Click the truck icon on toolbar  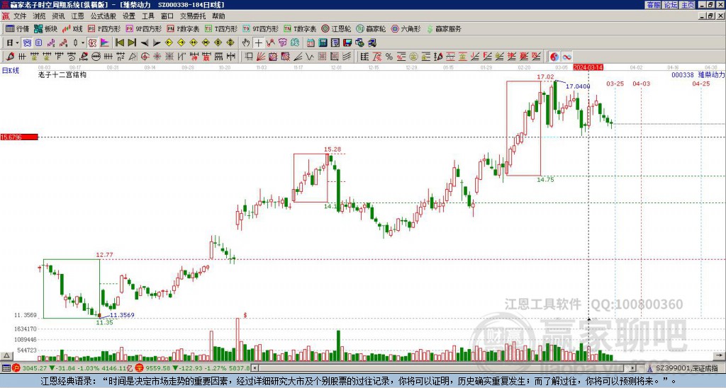click(x=372, y=42)
